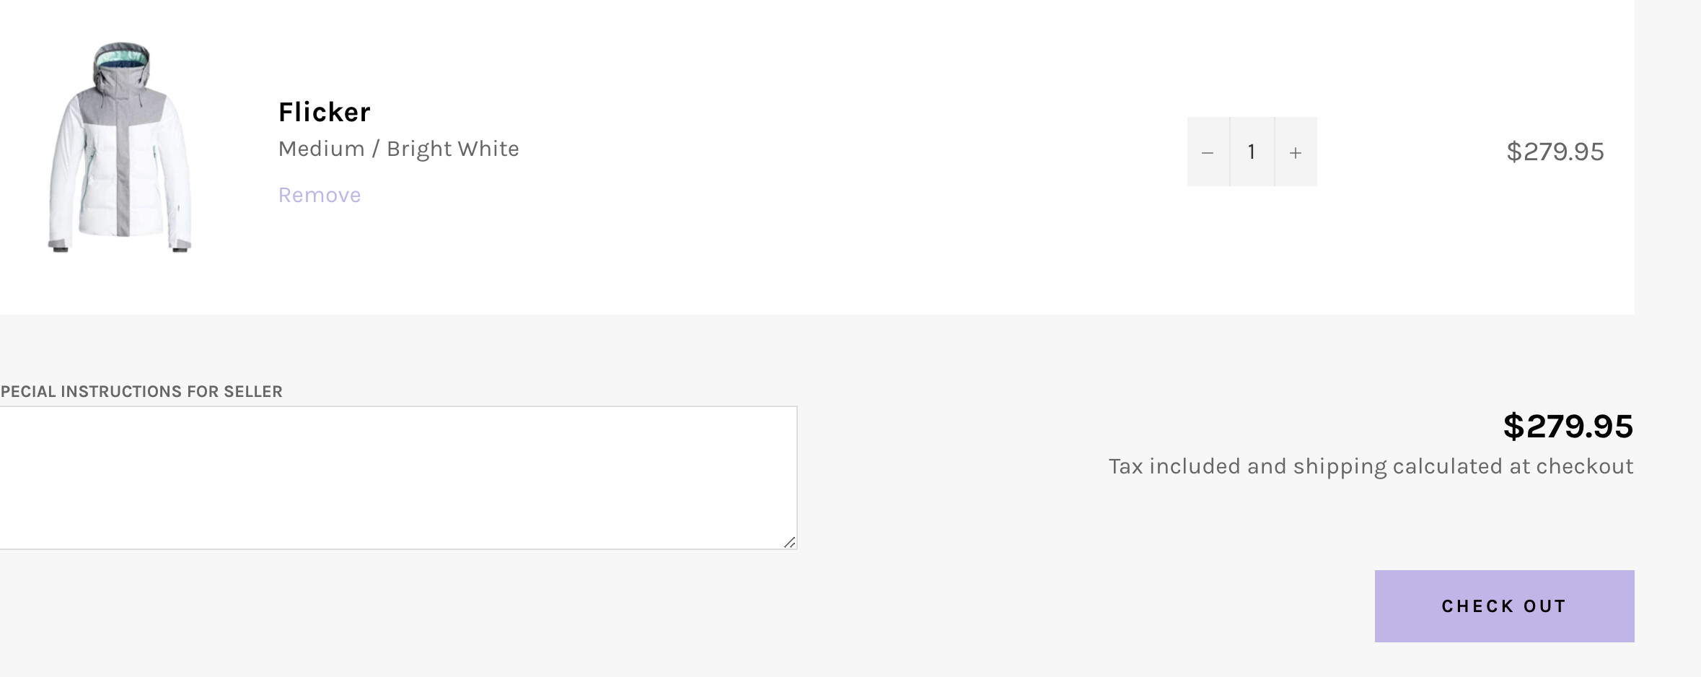
Task: Decrease the Flicker quantity with minus
Action: pyautogui.click(x=1208, y=152)
